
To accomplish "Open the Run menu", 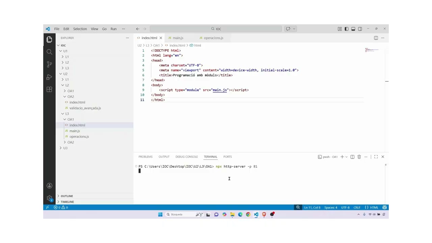I will [113, 29].
